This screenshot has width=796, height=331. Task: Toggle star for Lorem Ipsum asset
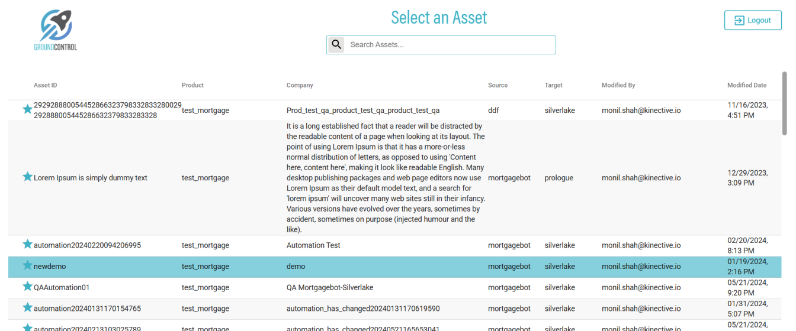click(27, 177)
